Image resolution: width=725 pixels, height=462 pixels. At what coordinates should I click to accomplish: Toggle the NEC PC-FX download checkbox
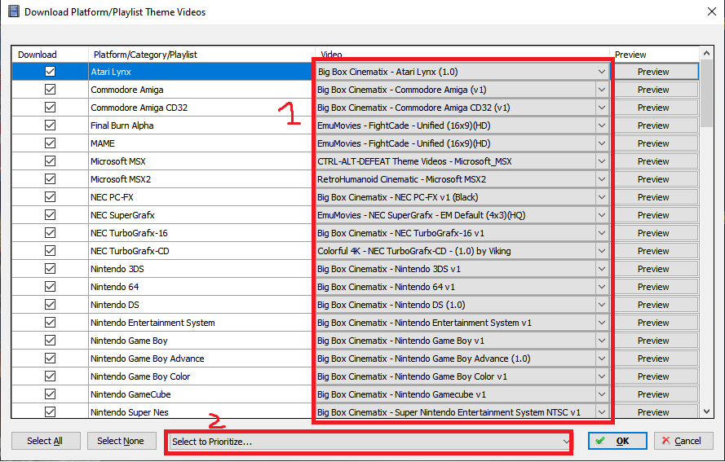pos(50,197)
